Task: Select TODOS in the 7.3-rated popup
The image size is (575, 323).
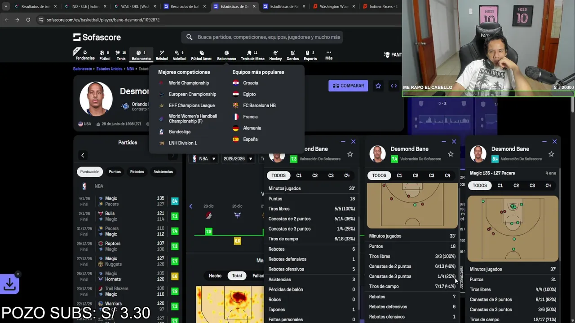Action: tap(279, 175)
